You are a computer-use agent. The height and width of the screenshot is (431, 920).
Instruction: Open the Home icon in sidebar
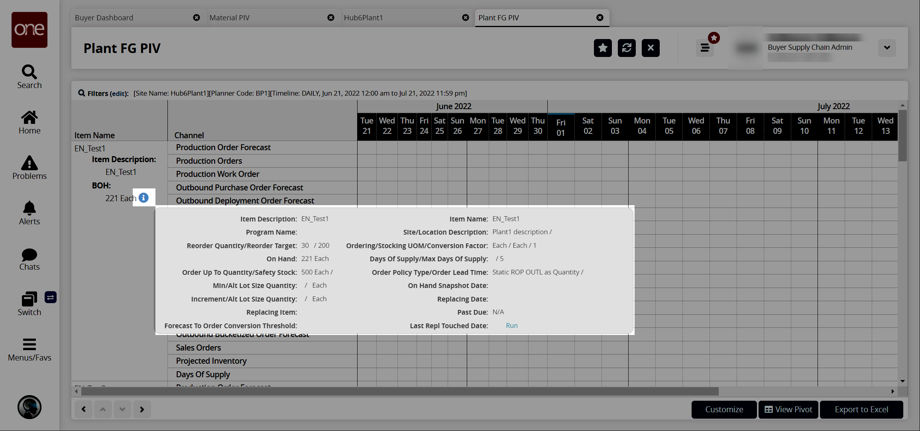pos(29,118)
